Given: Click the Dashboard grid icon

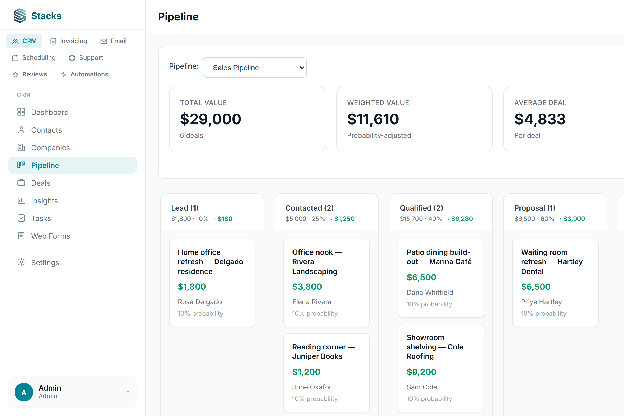Looking at the screenshot, I should pos(21,112).
